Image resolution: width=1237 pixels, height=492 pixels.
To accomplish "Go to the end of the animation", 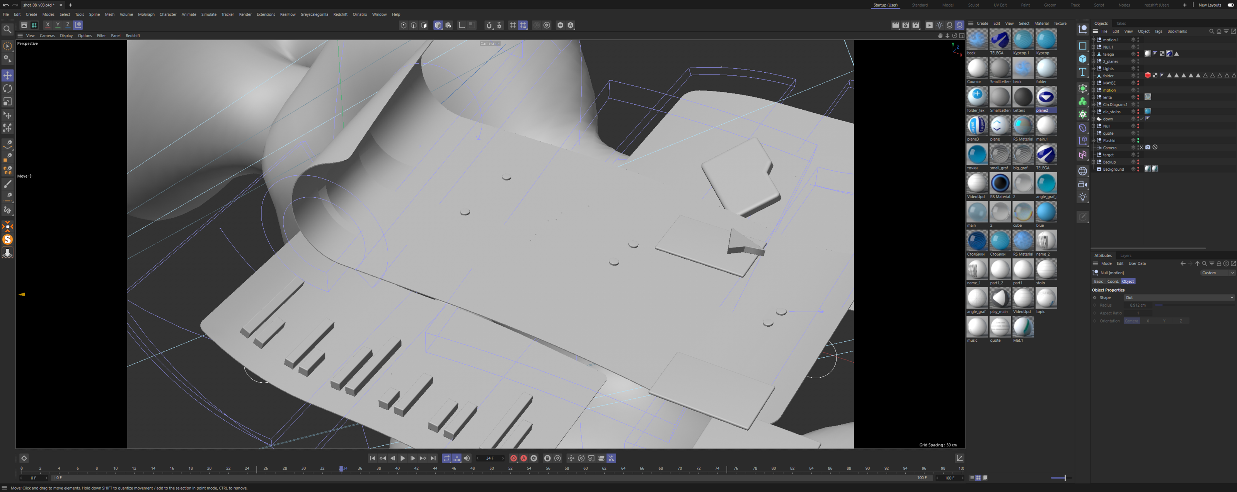I will tap(433, 458).
